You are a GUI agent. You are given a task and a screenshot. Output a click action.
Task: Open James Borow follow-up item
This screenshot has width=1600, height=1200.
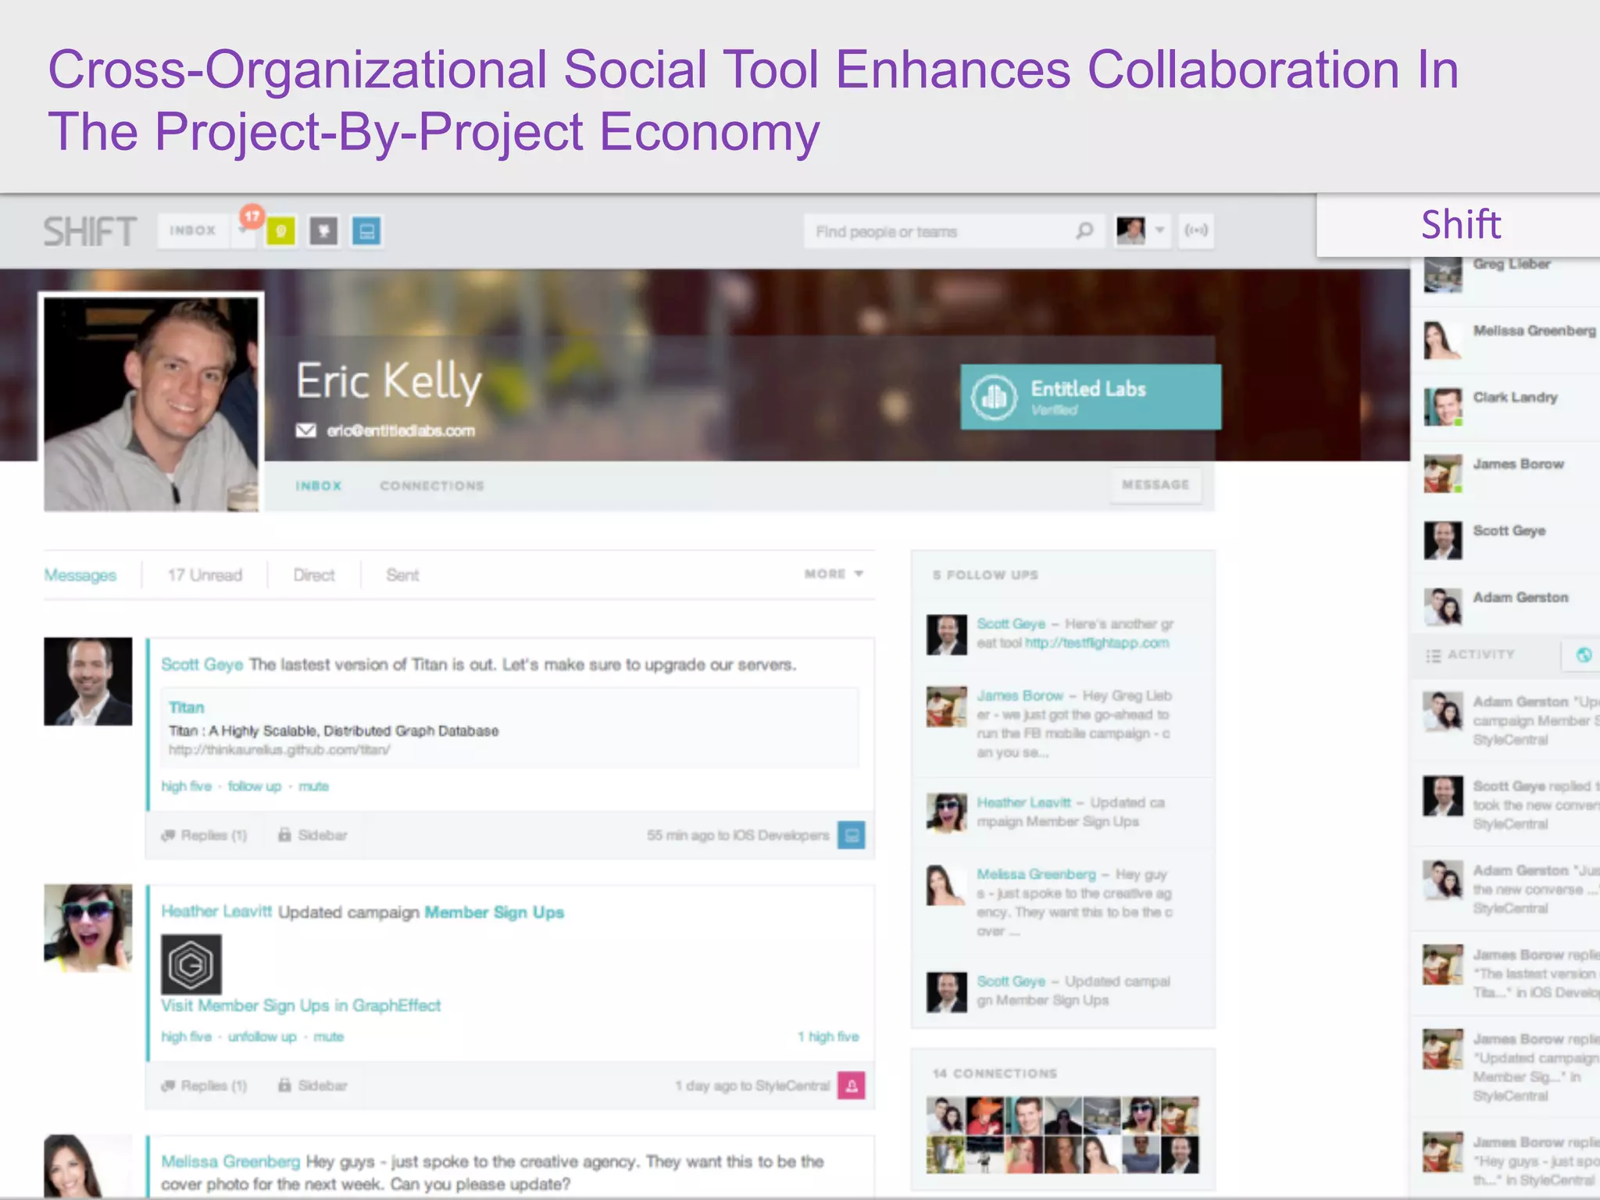[1063, 723]
